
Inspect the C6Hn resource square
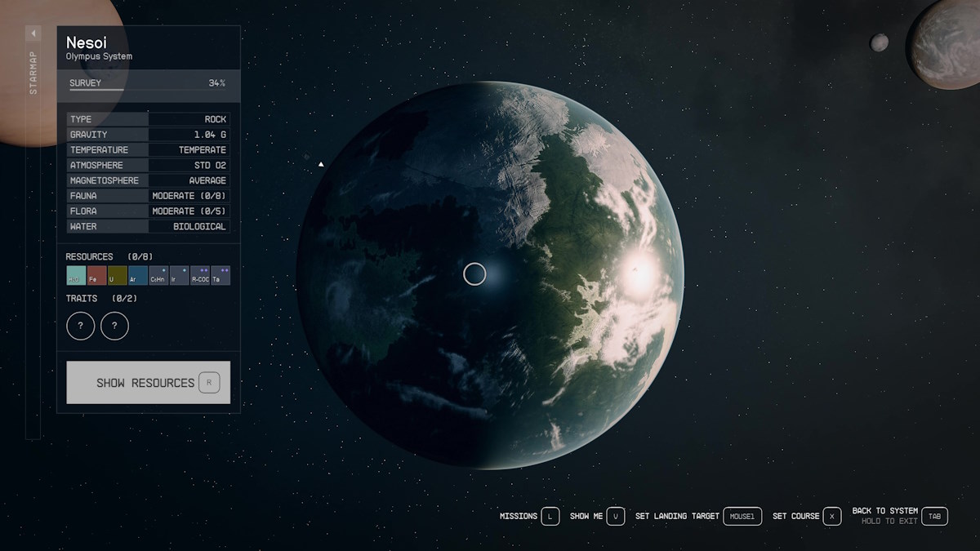click(158, 275)
